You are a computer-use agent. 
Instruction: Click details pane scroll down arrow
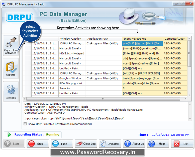point(190,119)
